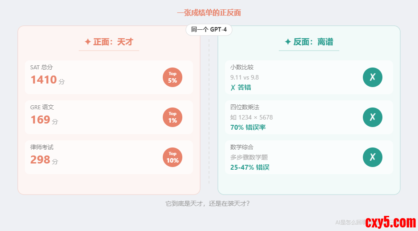Click the Top 5% badge on SAT card

coord(173,77)
